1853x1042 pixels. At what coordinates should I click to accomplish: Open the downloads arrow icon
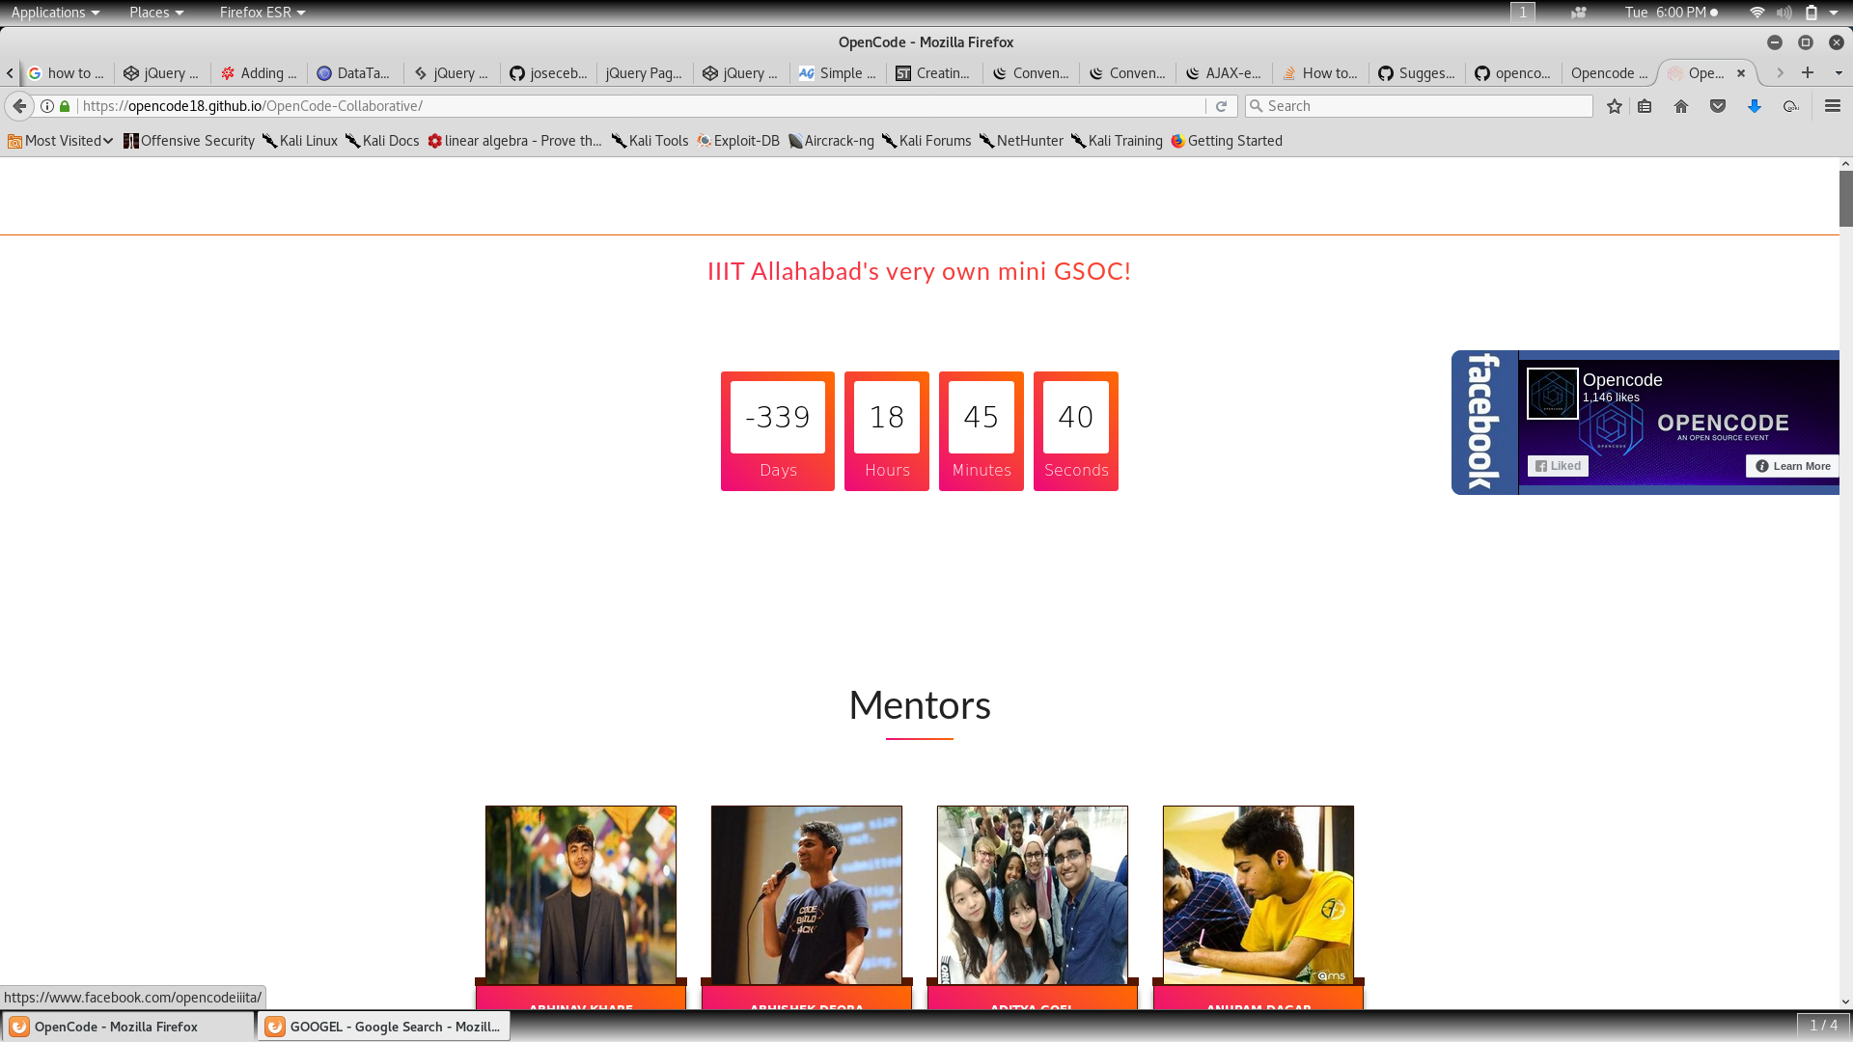click(x=1755, y=106)
